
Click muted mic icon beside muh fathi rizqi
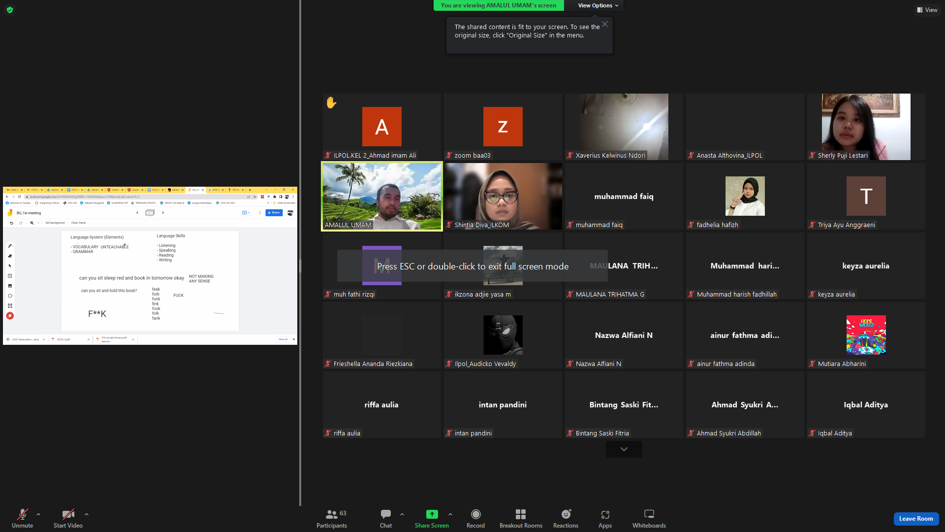point(328,295)
